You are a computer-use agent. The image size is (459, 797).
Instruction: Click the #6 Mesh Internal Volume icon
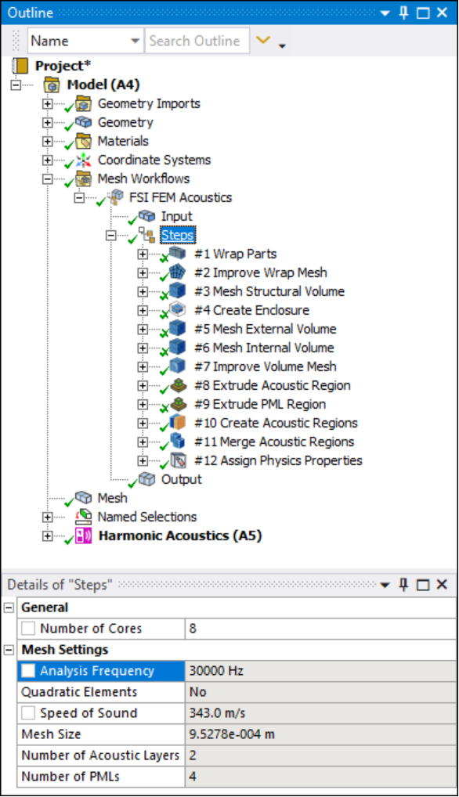pos(177,347)
